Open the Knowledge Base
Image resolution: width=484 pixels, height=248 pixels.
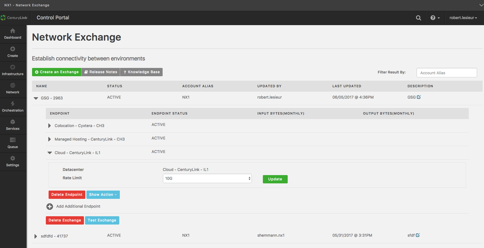click(x=141, y=72)
